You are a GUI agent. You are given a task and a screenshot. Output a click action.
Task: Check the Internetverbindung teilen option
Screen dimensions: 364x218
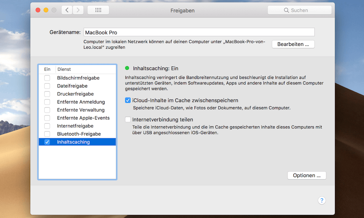[128, 119]
